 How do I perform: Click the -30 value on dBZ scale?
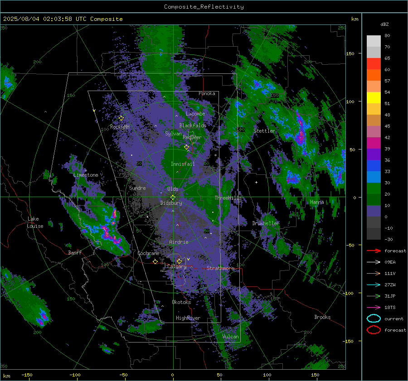389,239
